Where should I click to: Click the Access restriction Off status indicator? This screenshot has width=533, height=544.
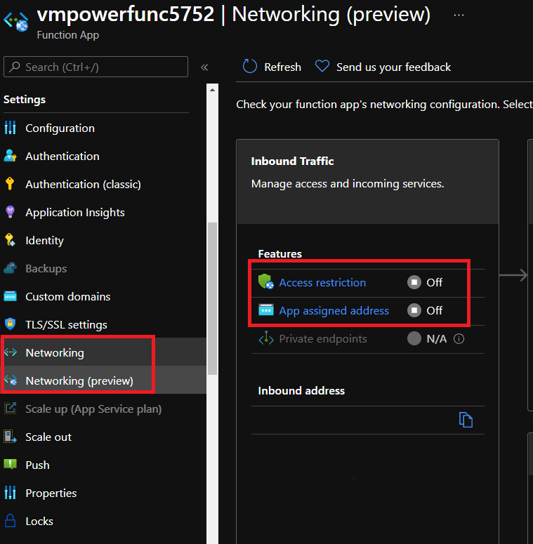pos(414,282)
